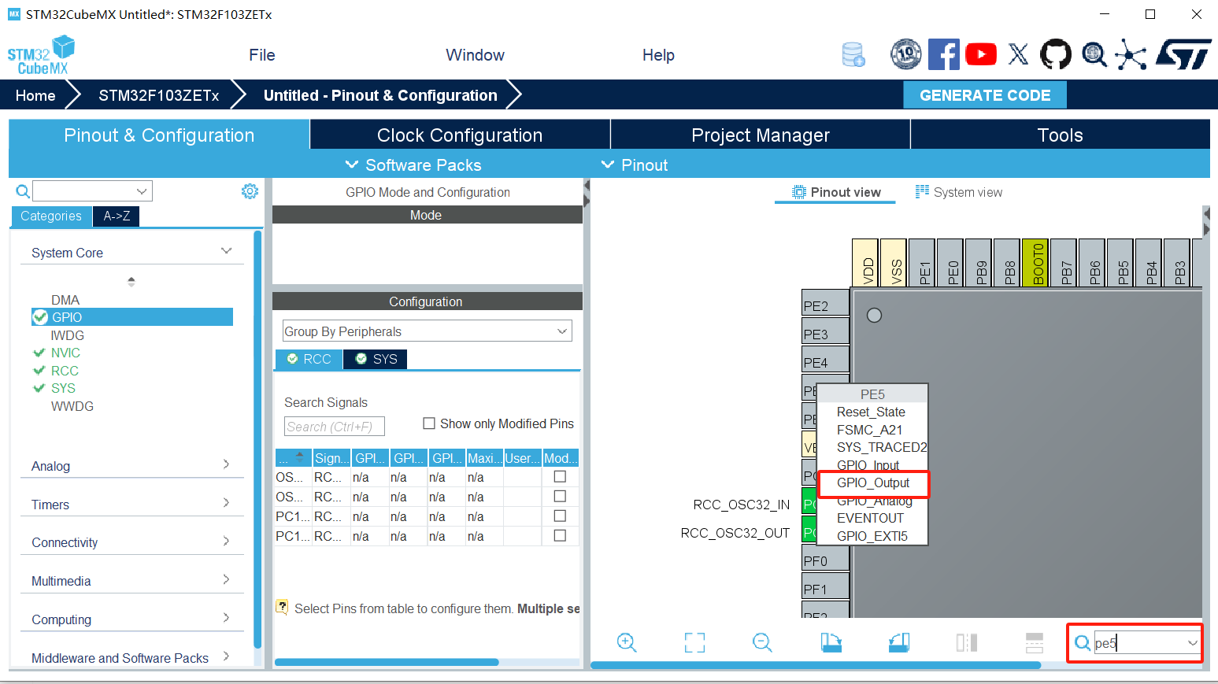Click the pinout view horizontal scrollbar
Screen dimensions: 1218x684
816,665
